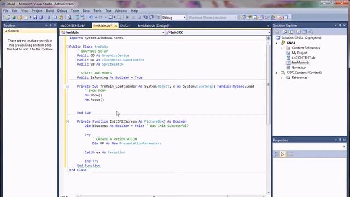The image size is (350, 197).
Task: Collapse the XNA1Content project node
Action: click(x=277, y=73)
